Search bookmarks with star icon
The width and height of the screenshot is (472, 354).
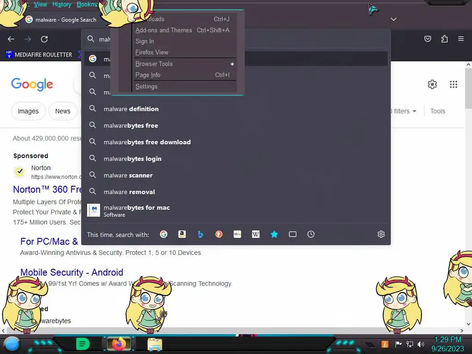pos(274,234)
